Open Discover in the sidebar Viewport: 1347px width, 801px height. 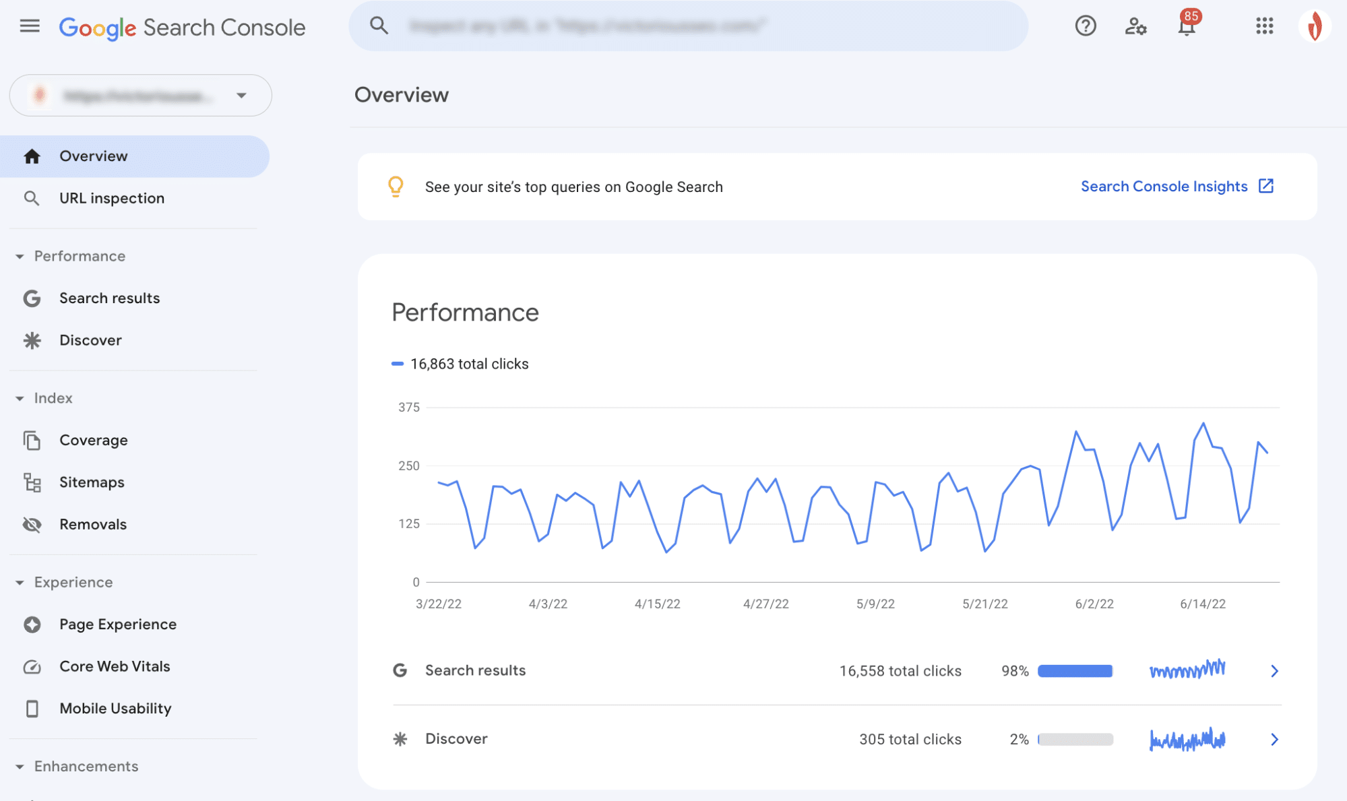coord(135,340)
